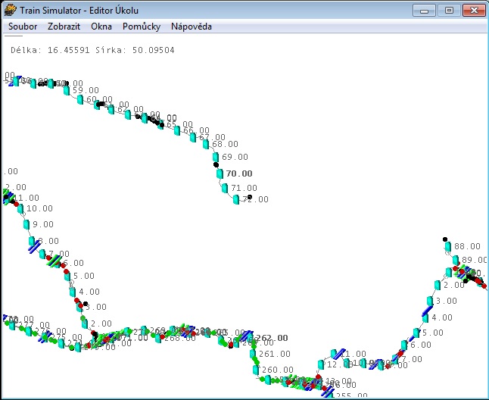Click green-blue marker between mileposts 7.00 and 6.00
489x400 pixels.
point(54,261)
